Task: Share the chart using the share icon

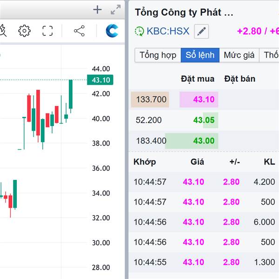Action: pyautogui.click(x=79, y=31)
